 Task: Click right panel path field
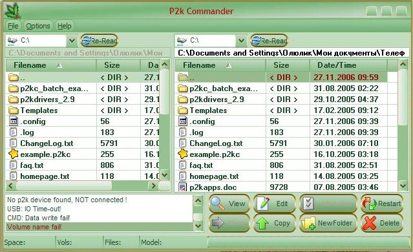pyautogui.click(x=292, y=53)
